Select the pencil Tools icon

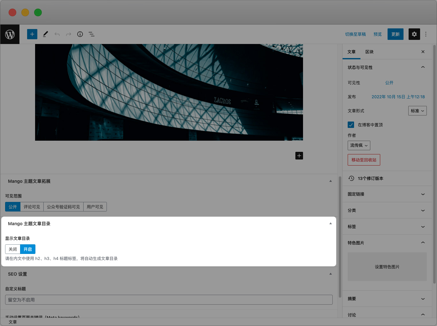[46, 34]
